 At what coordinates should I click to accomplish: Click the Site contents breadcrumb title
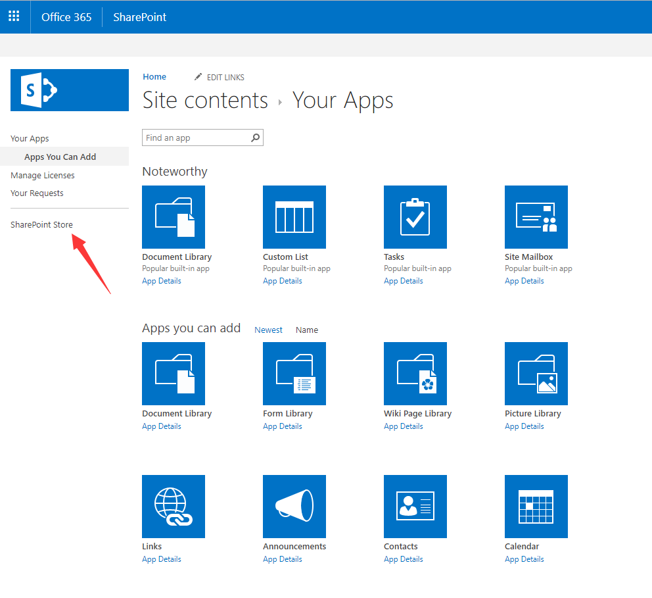tap(206, 100)
